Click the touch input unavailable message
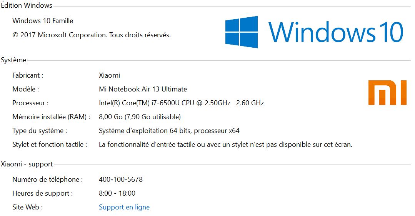This screenshot has width=415, height=216. pyautogui.click(x=225, y=145)
